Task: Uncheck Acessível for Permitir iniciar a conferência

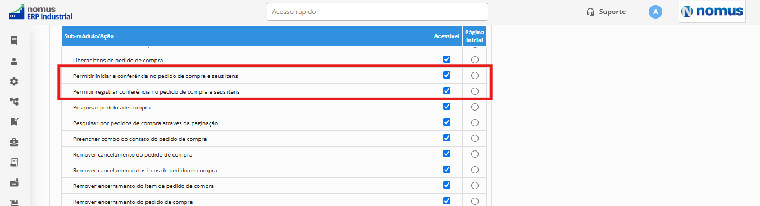Action: click(447, 75)
